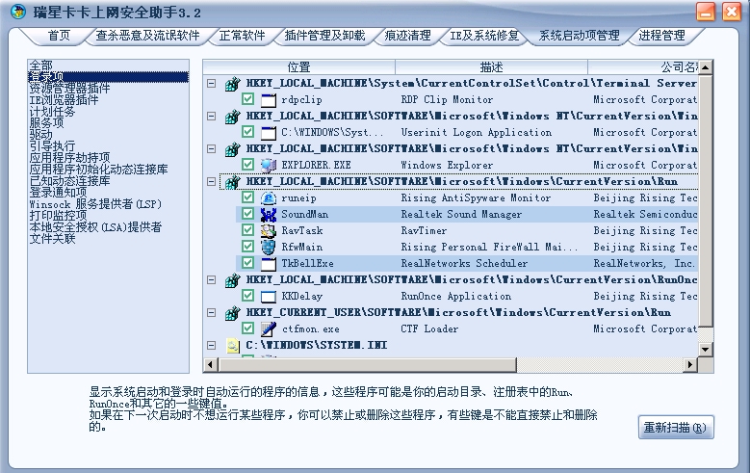This screenshot has width=750, height=473.
Task: Toggle the RavTask checkbox
Action: (247, 230)
